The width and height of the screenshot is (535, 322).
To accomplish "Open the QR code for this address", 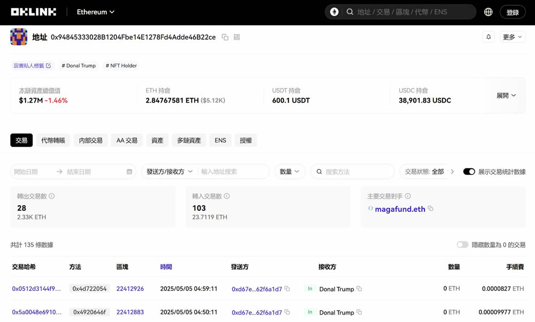I will pyautogui.click(x=236, y=37).
